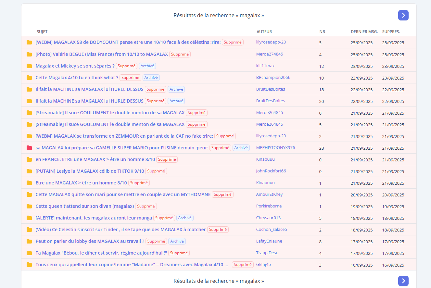Click the AUTEUR column header
Screen dimensions: 431x288
click(x=264, y=32)
